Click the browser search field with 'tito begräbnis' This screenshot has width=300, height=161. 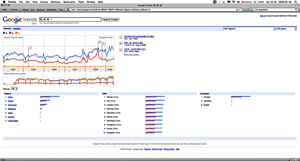pyautogui.click(x=274, y=9)
